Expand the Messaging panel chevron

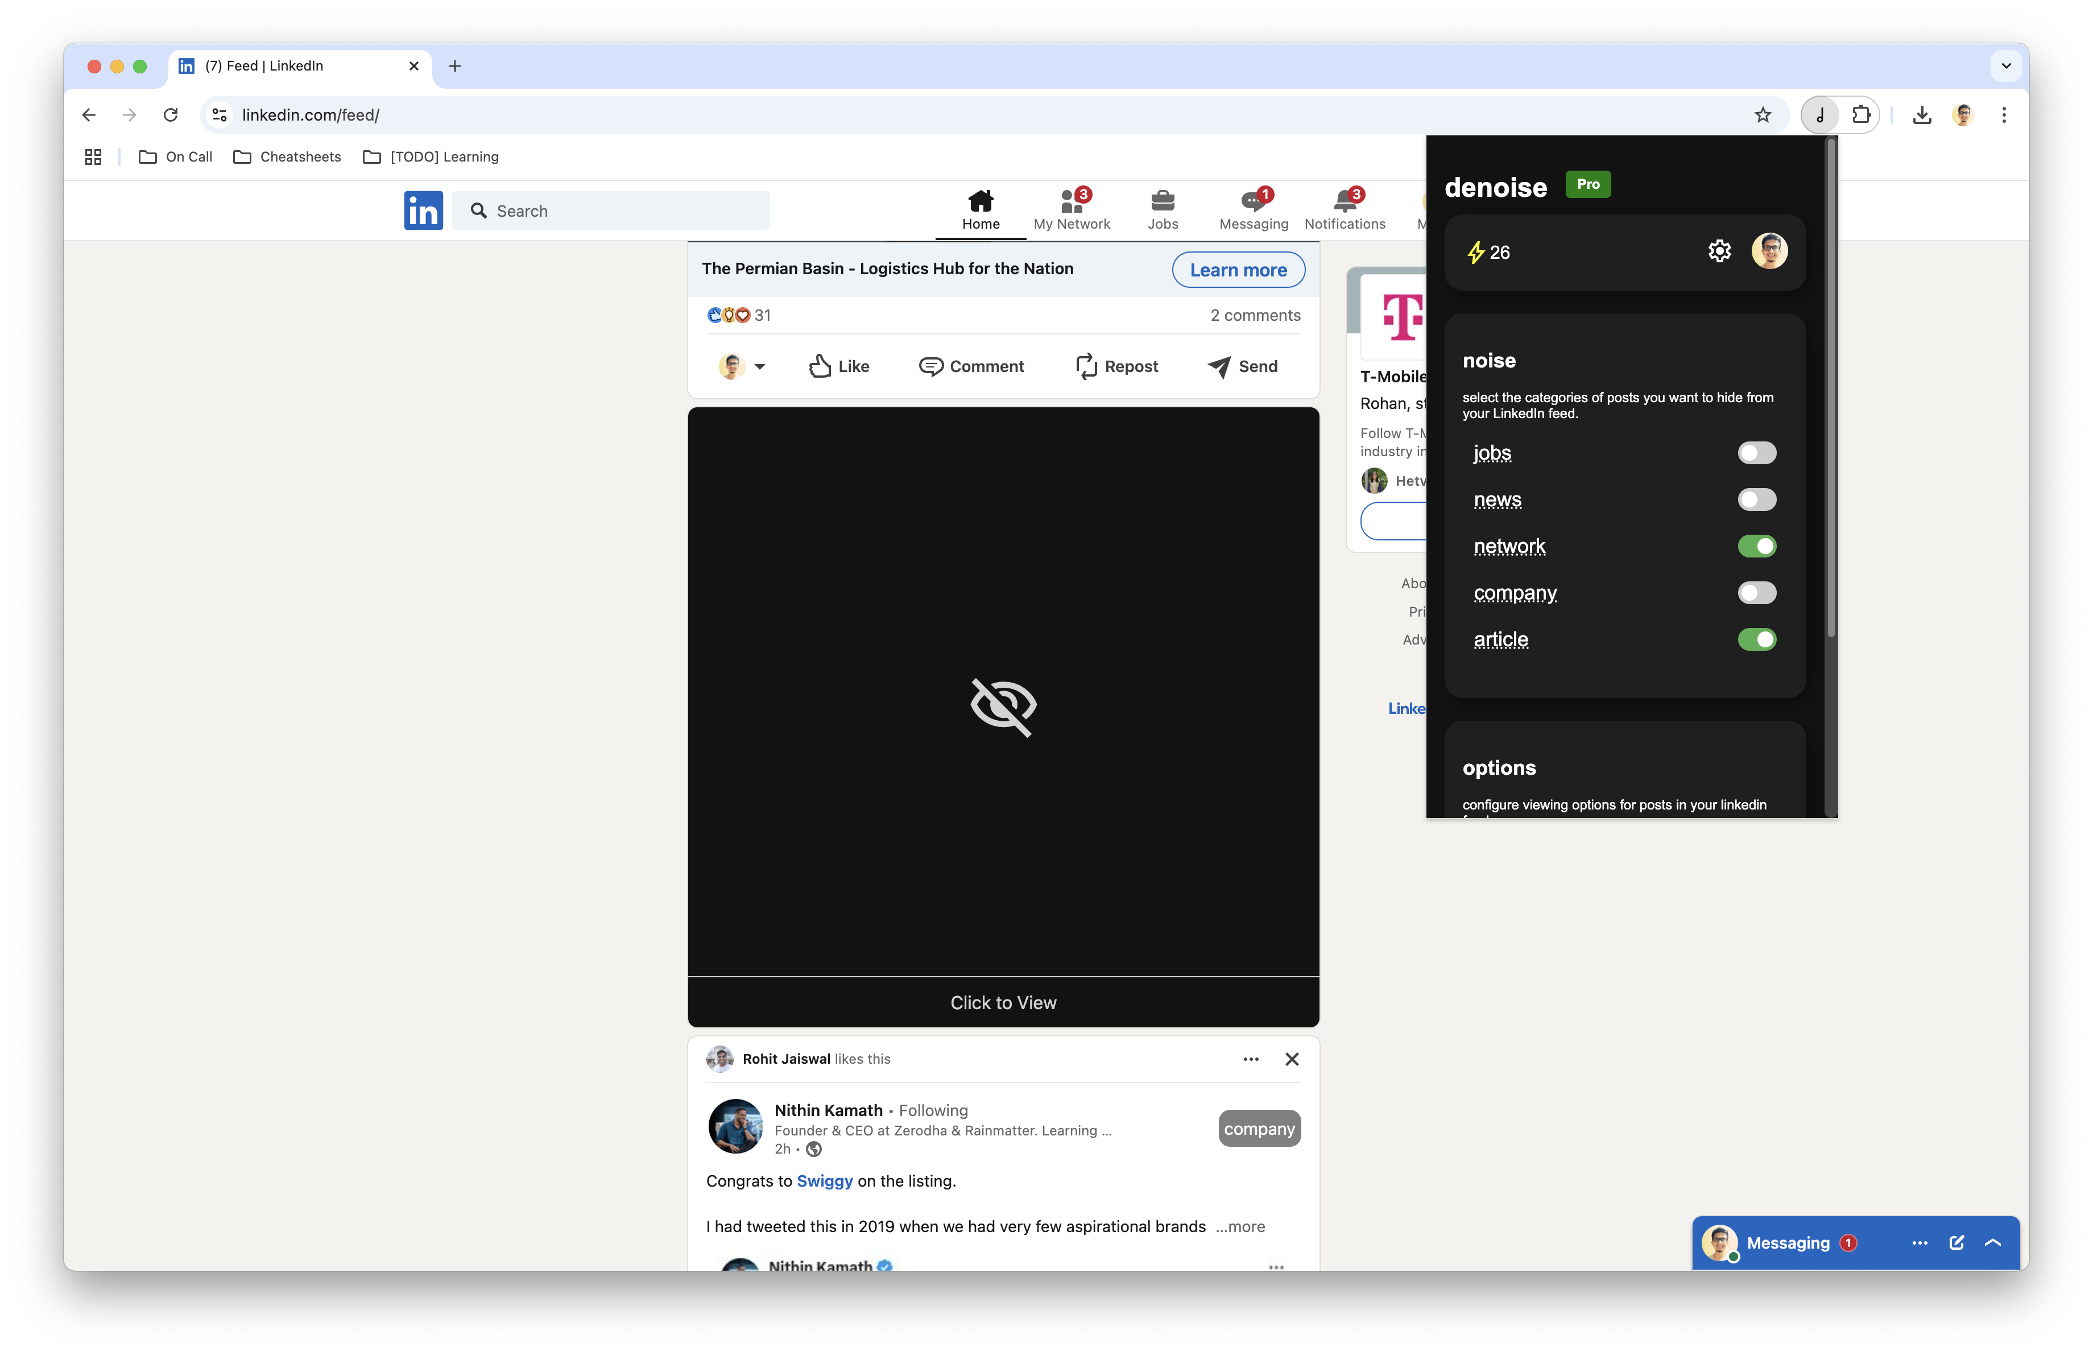pyautogui.click(x=1993, y=1242)
